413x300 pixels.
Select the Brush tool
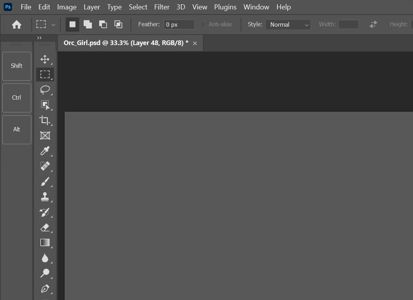(45, 181)
